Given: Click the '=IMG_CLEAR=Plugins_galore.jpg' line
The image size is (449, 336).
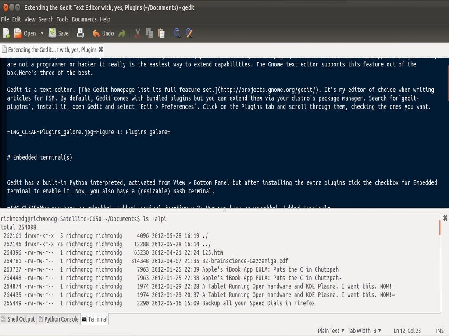Looking at the screenshot, I should click(x=89, y=132).
